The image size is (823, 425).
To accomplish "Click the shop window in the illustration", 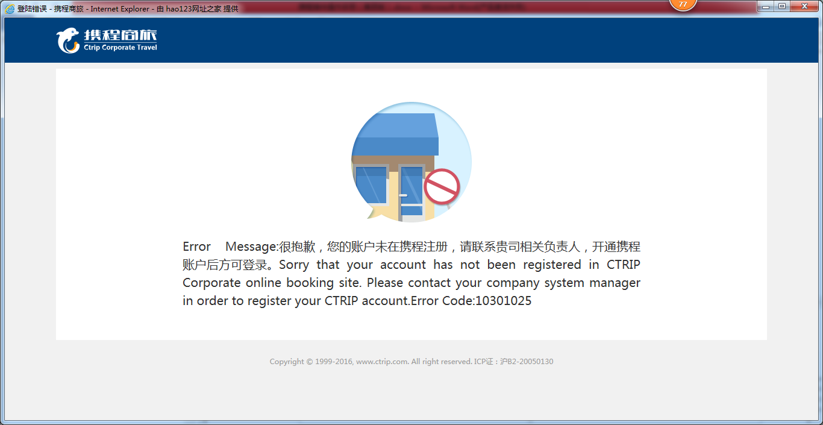I will pyautogui.click(x=371, y=184).
